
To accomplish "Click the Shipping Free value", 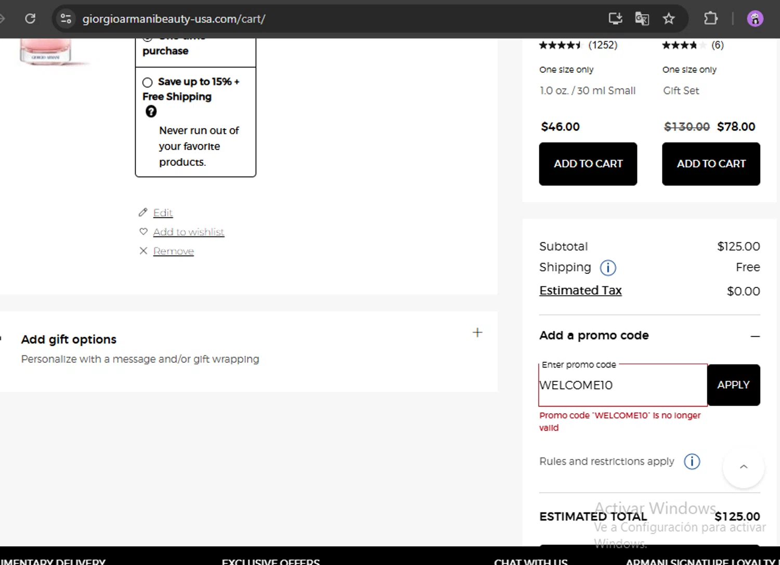I will pos(748,267).
